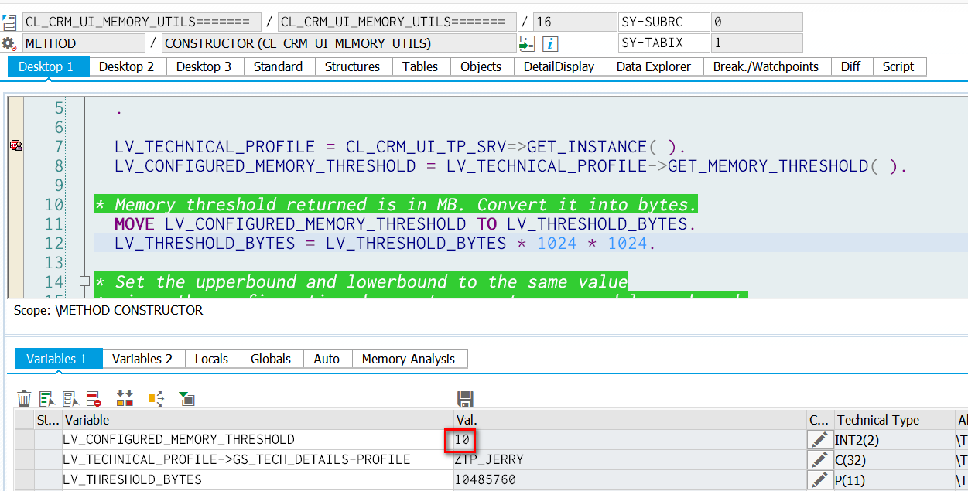Viewport: 968px width, 491px height.
Task: Open the Diff tab
Action: pyautogui.click(x=850, y=66)
